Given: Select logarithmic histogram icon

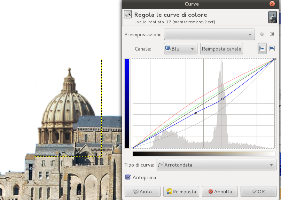Looking at the screenshot, I should 272,48.
